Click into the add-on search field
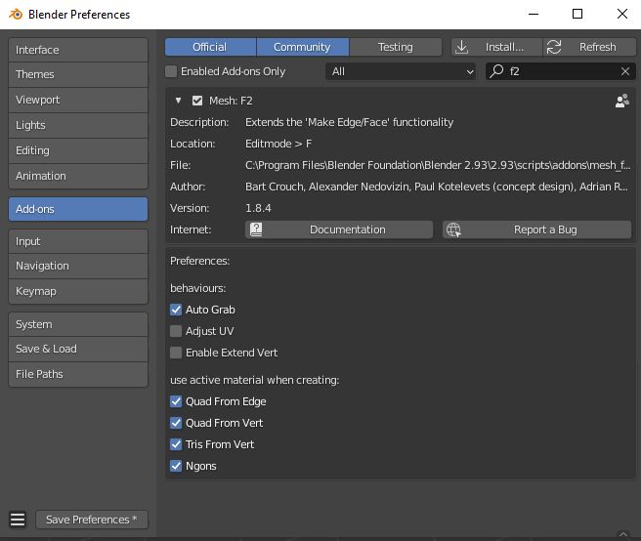Image resolution: width=641 pixels, height=541 pixels. coord(561,71)
